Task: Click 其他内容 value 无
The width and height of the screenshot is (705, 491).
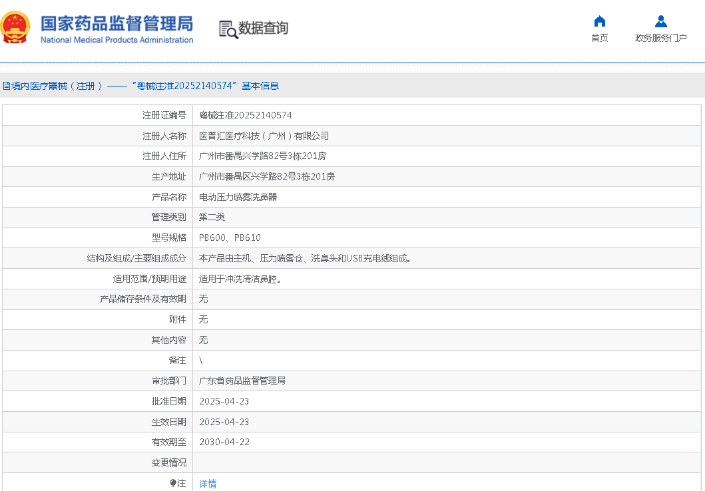Action: click(x=203, y=340)
